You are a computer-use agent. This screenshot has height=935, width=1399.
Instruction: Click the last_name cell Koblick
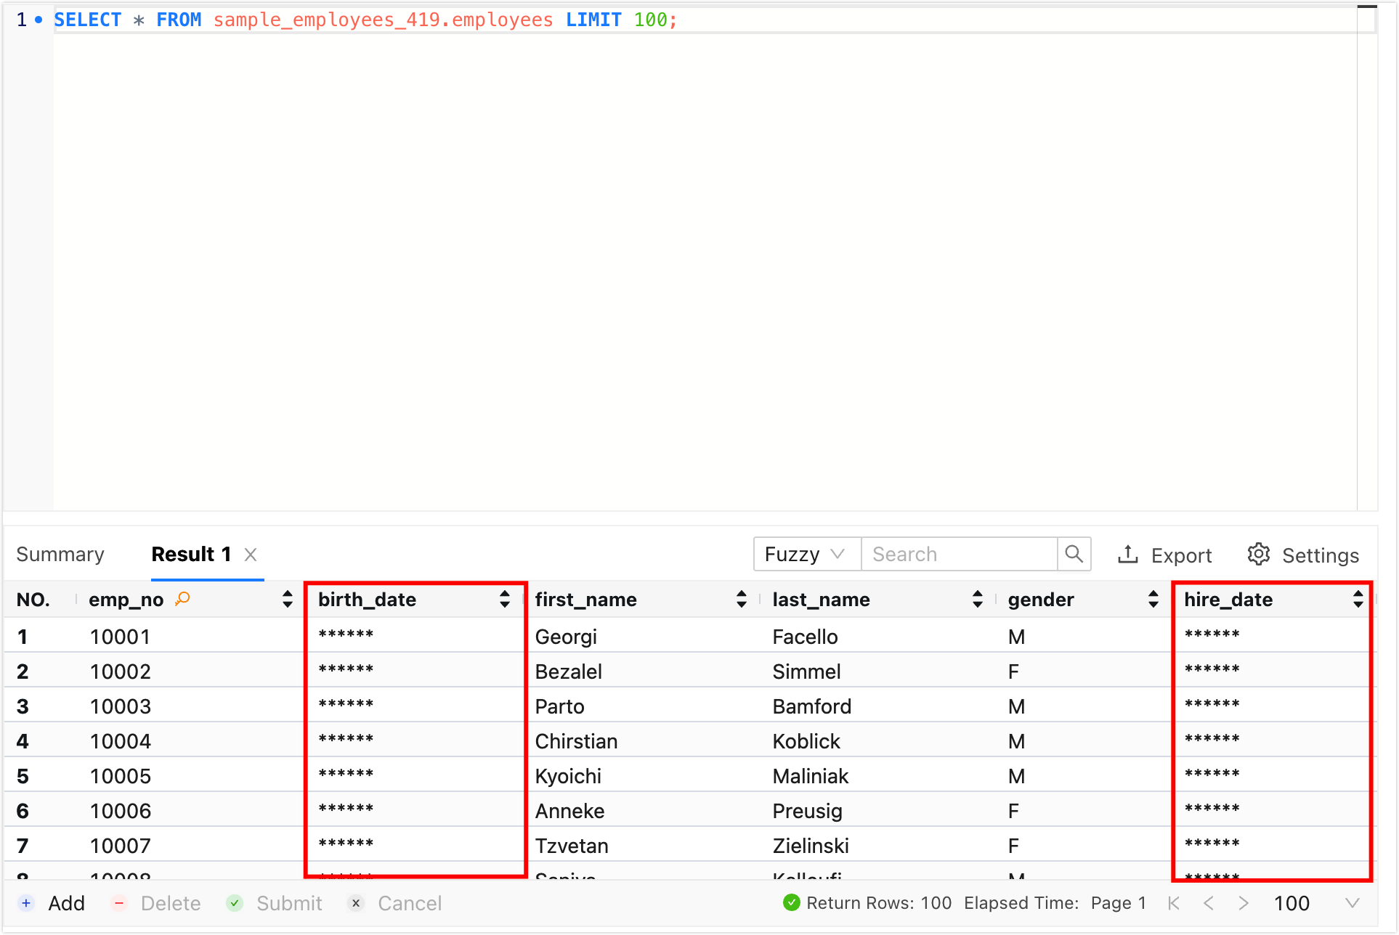tap(806, 741)
